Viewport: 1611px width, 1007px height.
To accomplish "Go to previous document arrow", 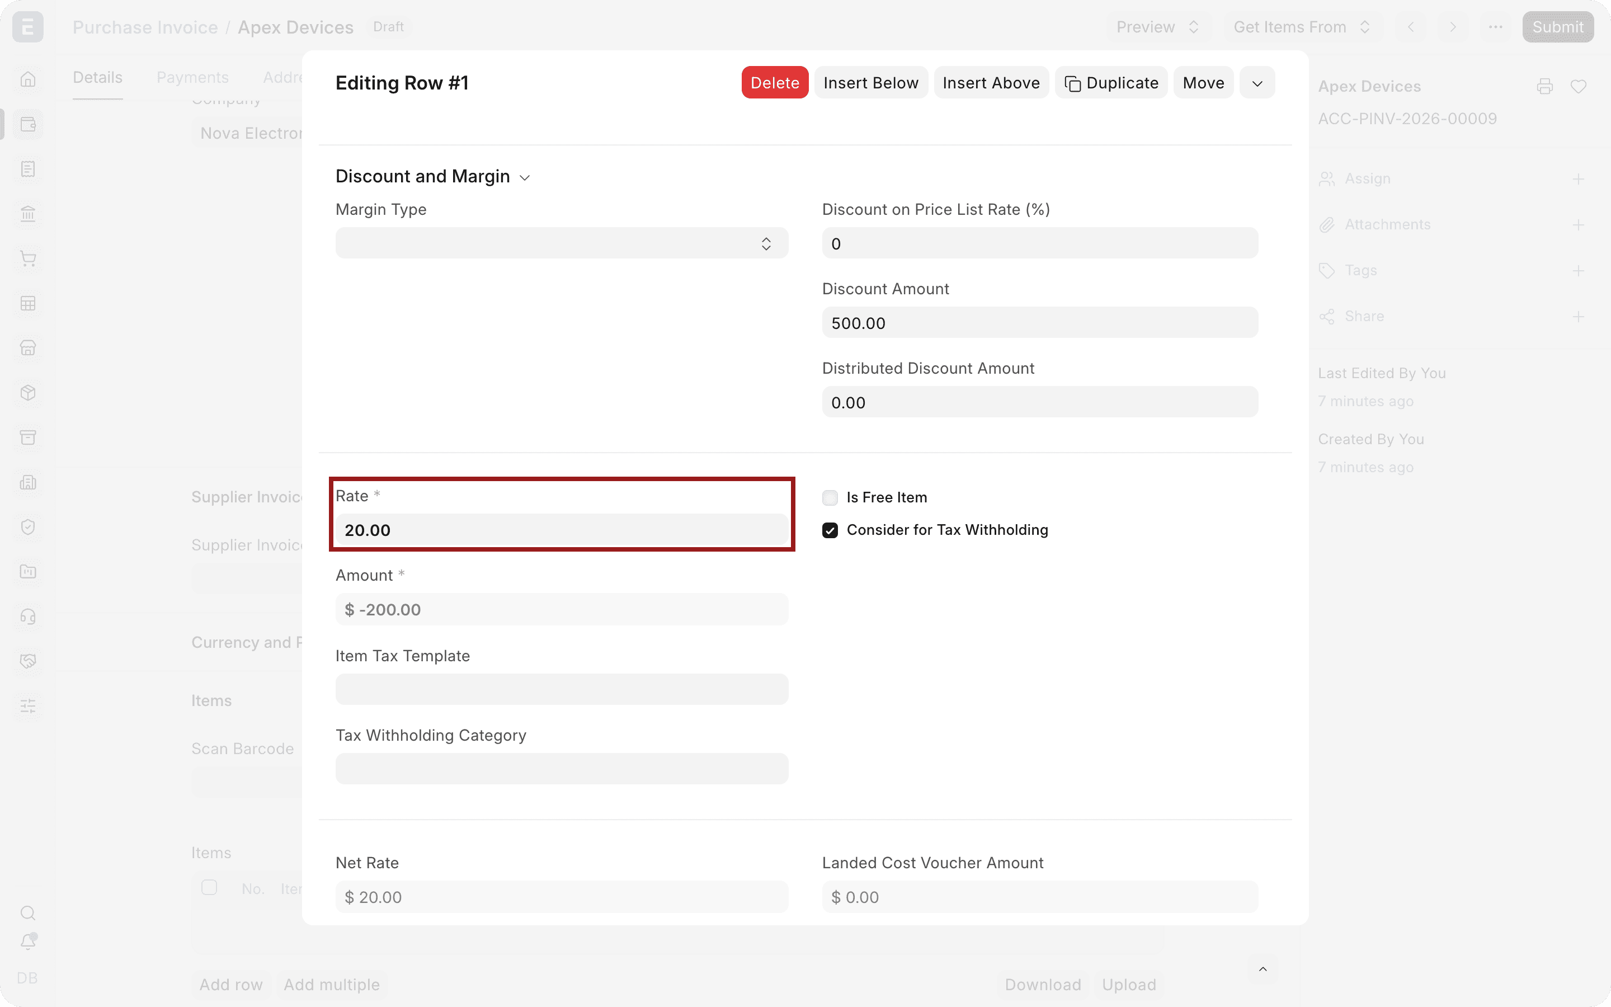I will point(1411,27).
